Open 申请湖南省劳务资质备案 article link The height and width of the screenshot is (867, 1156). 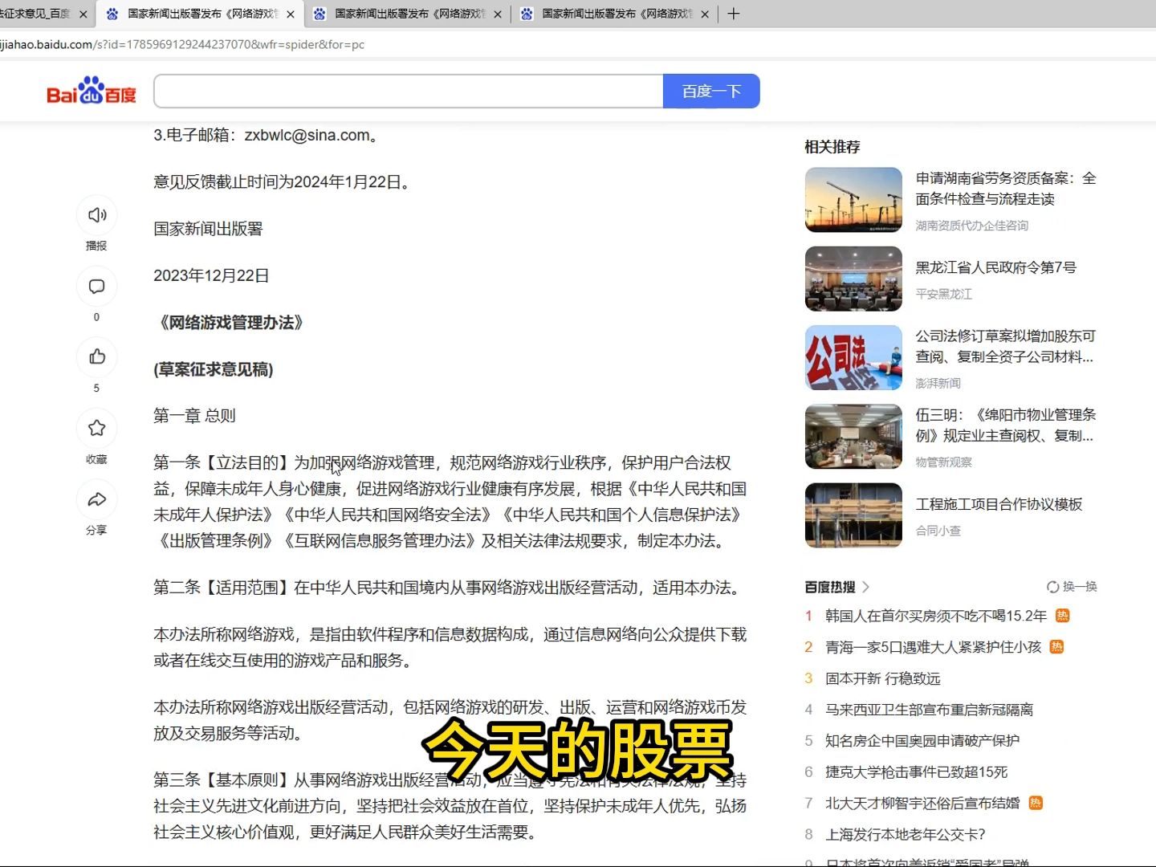(x=1006, y=189)
